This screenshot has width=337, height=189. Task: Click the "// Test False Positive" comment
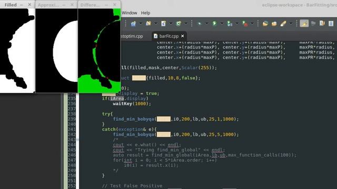pos(132,186)
